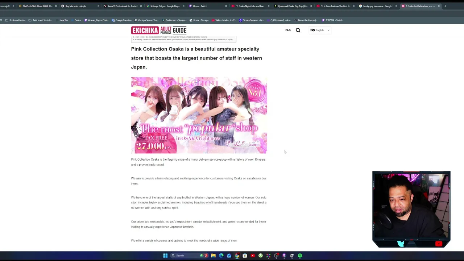The width and height of the screenshot is (464, 261).
Task: Switch to 'Osaka Nightclubs and Bars' tab
Action: (250, 6)
